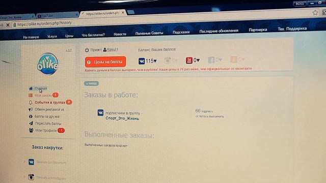
Task: Click the BOSS label in the title bar
Action: tap(300, 4)
